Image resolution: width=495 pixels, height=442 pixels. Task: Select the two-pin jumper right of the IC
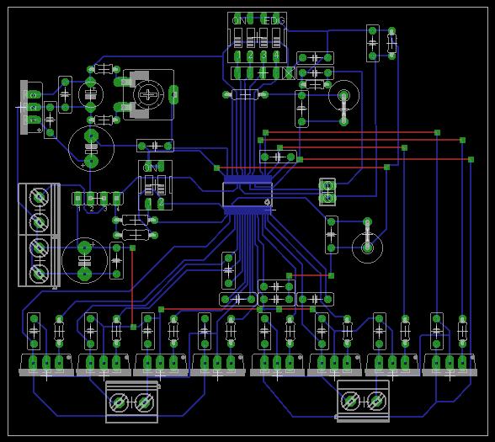point(327,192)
